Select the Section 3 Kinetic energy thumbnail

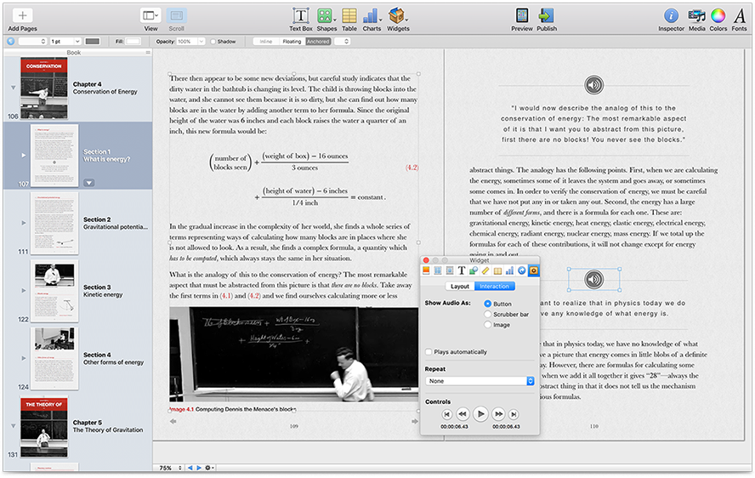(55, 290)
